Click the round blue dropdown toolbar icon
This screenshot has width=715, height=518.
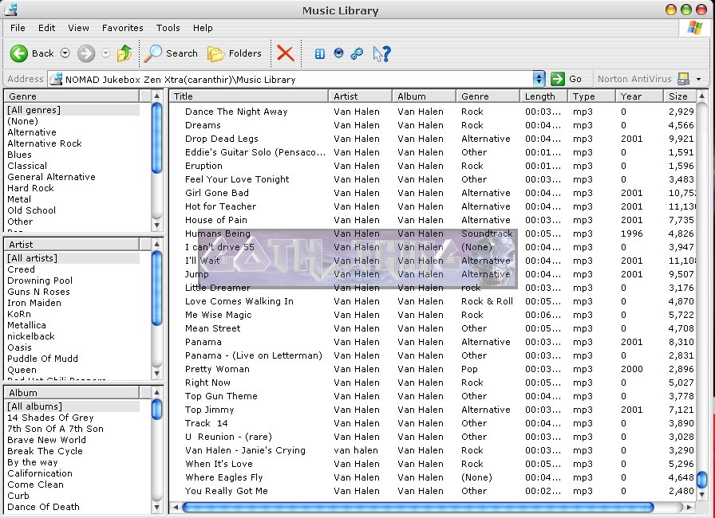[x=338, y=53]
